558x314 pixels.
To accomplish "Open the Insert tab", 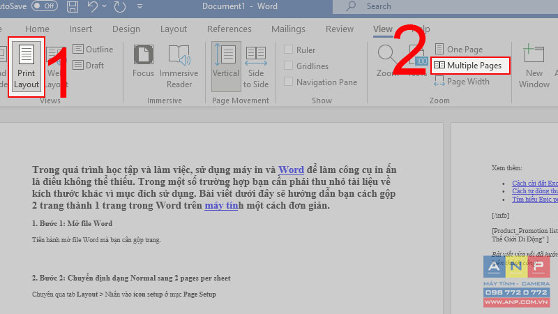I will tap(81, 29).
